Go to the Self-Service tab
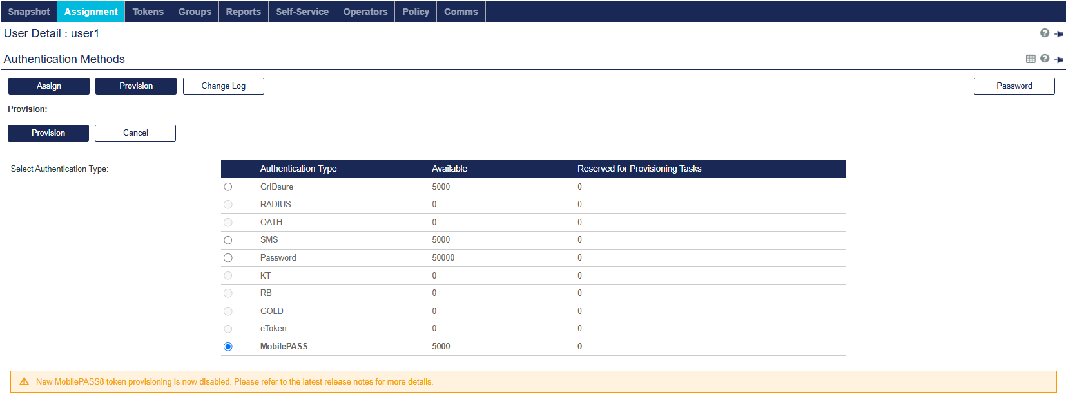 pos(302,12)
